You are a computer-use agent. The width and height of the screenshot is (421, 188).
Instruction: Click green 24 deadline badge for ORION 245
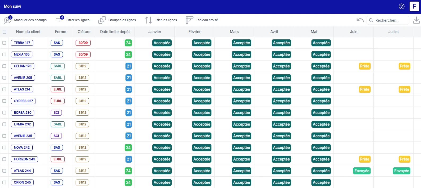click(x=128, y=182)
